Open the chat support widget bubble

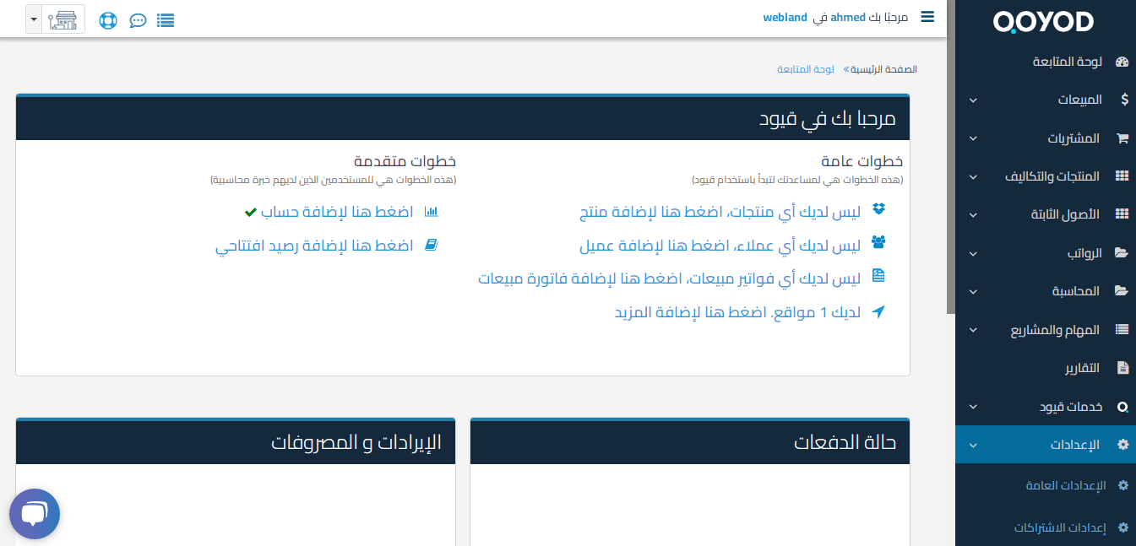click(34, 513)
